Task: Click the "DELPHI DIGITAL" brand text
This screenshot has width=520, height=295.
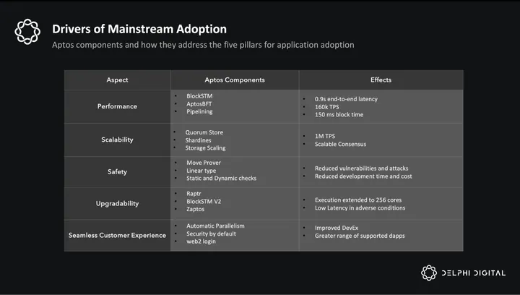Action: (474, 273)
